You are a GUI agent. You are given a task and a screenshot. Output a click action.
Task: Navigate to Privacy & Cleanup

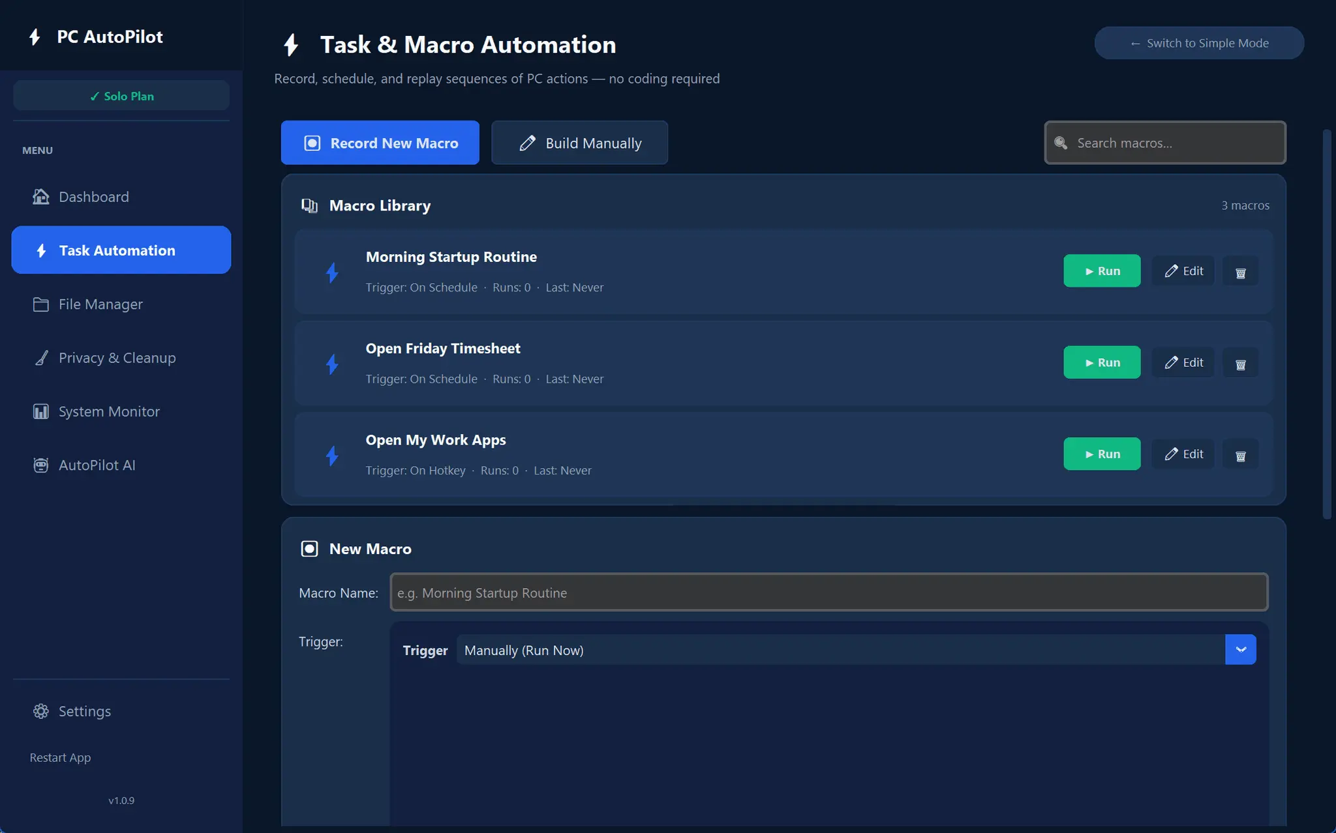tap(121, 358)
